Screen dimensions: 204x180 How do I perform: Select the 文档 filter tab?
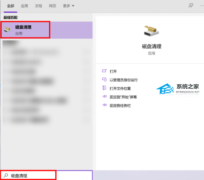38,6
